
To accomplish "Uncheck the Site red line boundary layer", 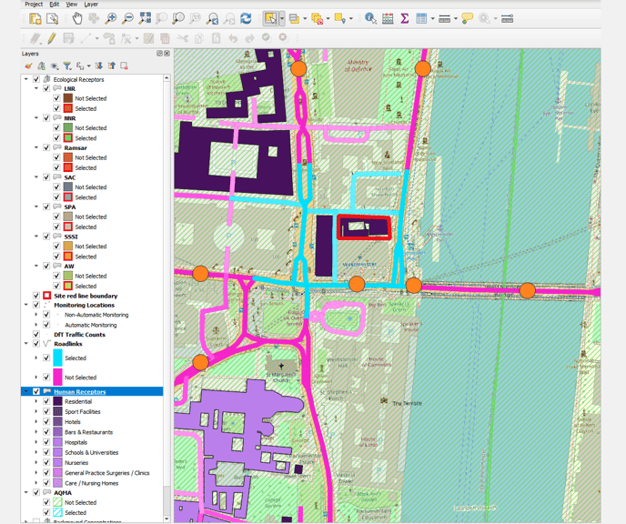I will tap(36, 296).
